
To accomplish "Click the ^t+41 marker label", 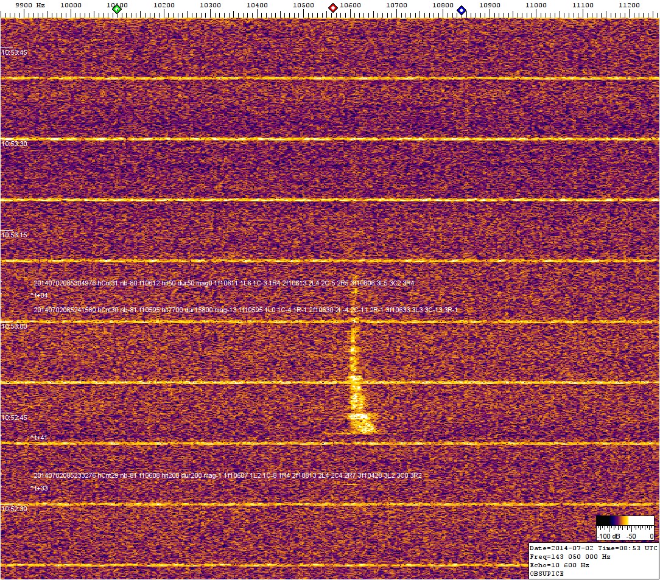I will 39,438.
